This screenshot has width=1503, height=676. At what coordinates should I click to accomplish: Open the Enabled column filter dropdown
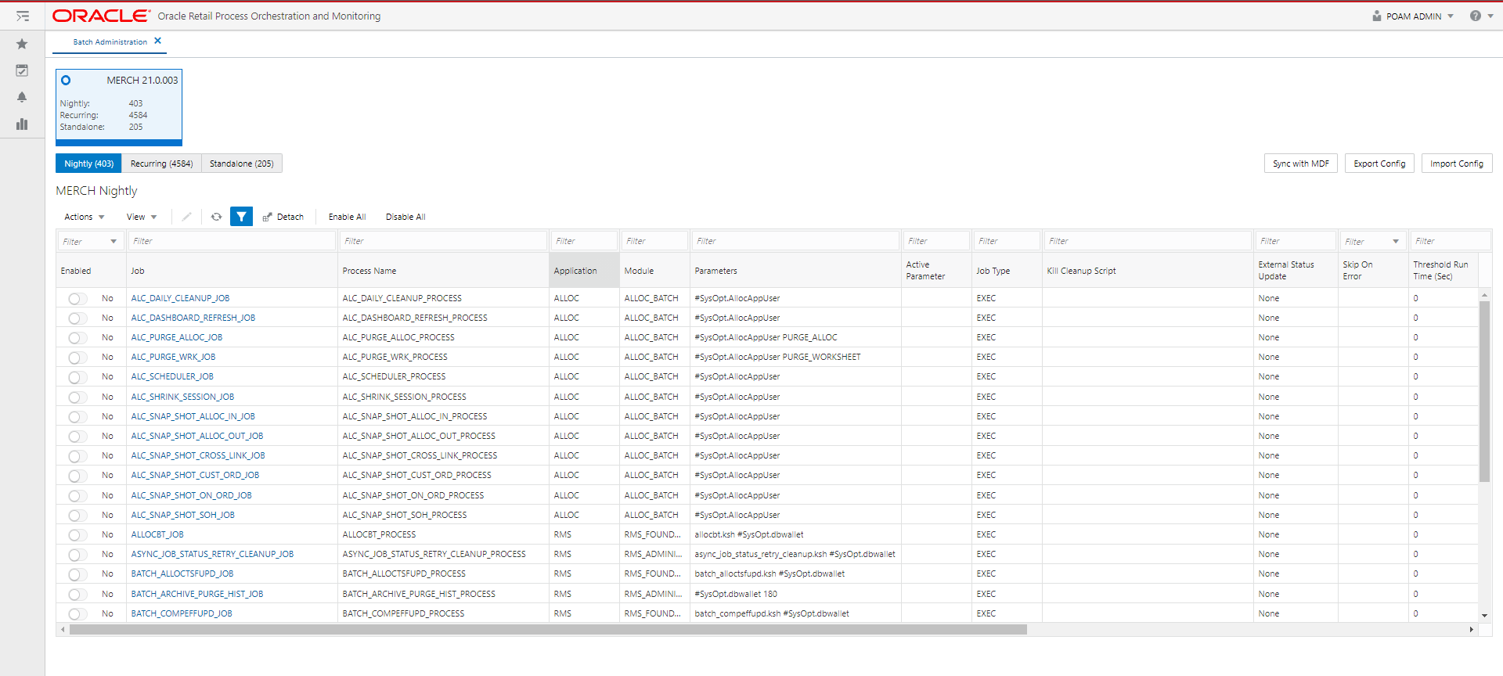[x=114, y=241]
